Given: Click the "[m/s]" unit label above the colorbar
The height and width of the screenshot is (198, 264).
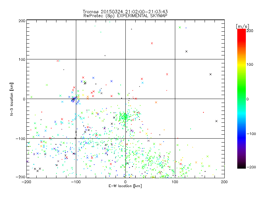Looking at the screenshot, I should tap(243, 26).
